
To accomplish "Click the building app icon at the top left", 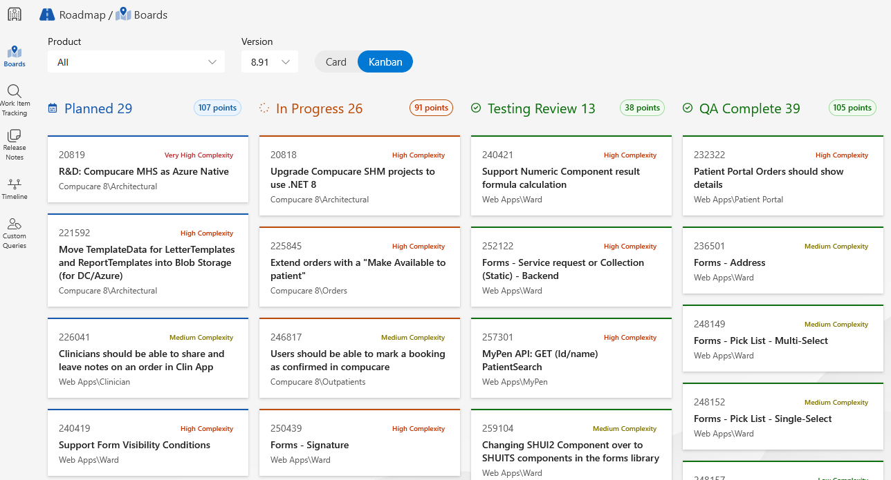I will click(14, 14).
